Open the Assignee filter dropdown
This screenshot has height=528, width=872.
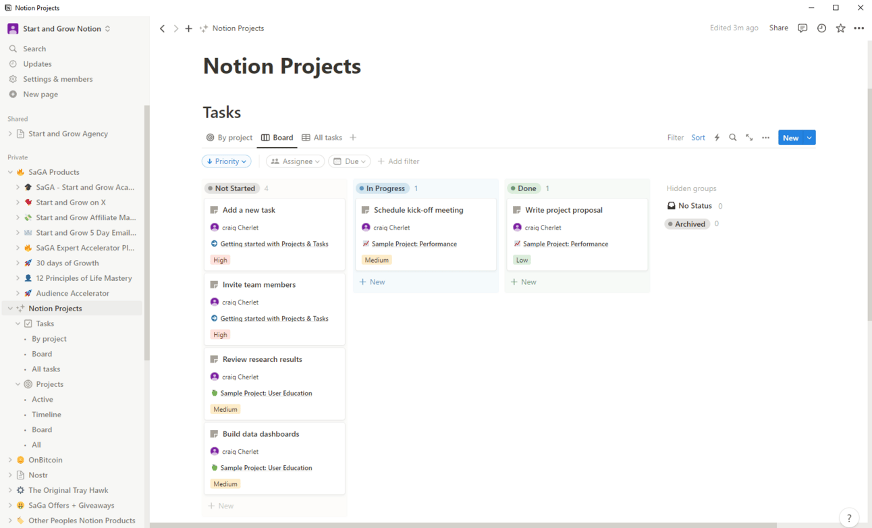tap(296, 161)
